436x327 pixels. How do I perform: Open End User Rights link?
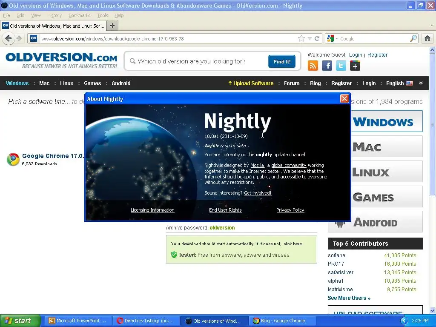[225, 210]
